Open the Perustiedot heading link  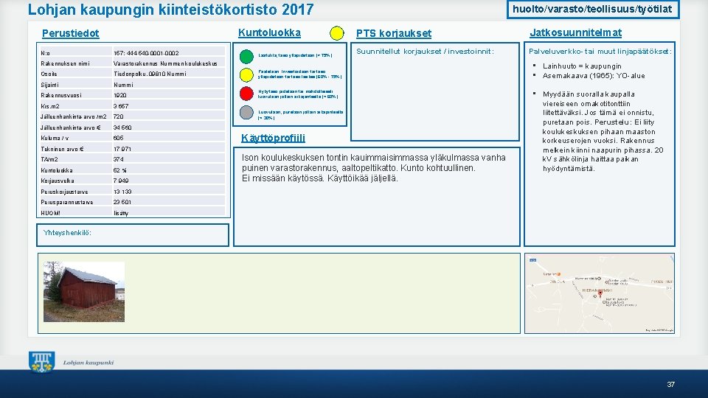pos(71,33)
